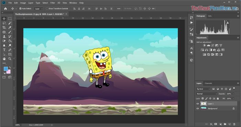
Task: Add a Curves adjustment
Action: (212, 45)
